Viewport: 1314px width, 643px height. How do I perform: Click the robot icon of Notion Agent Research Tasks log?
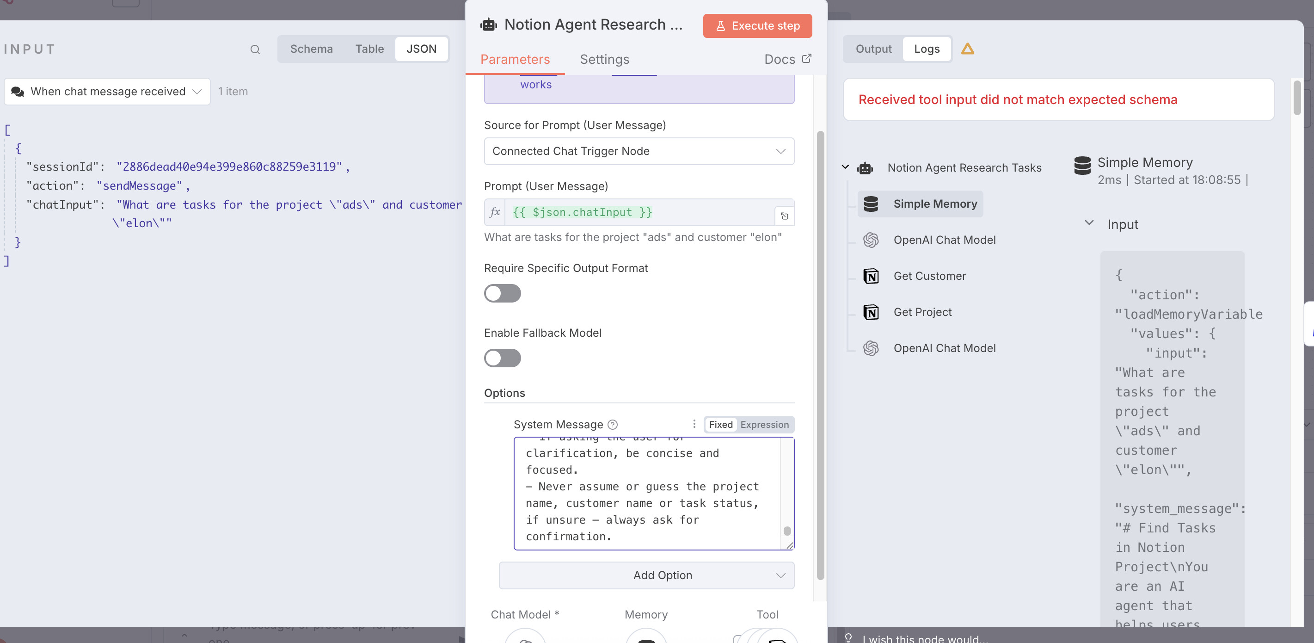pyautogui.click(x=865, y=168)
